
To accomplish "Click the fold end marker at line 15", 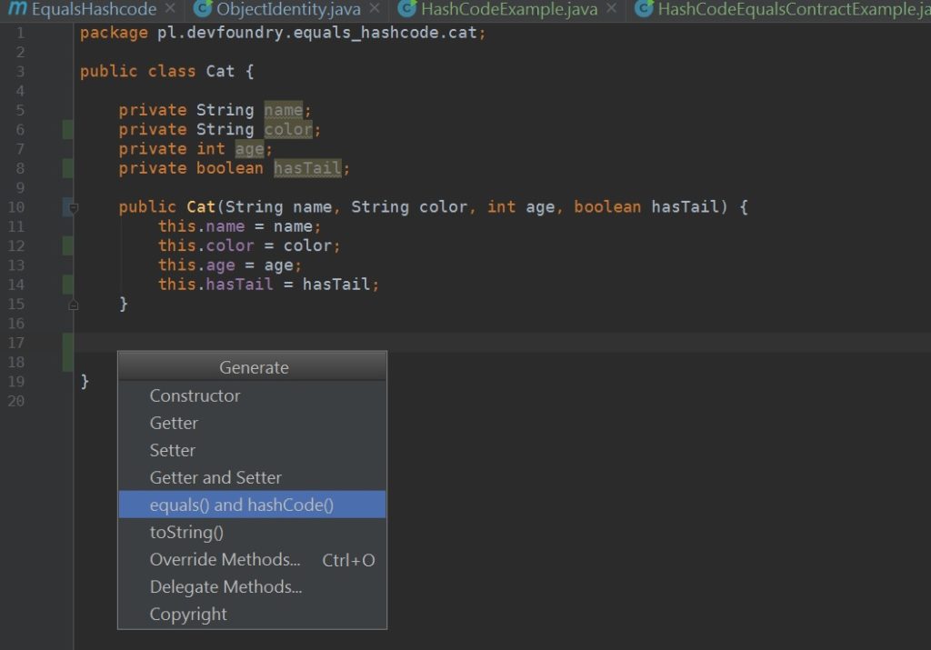I will click(74, 305).
